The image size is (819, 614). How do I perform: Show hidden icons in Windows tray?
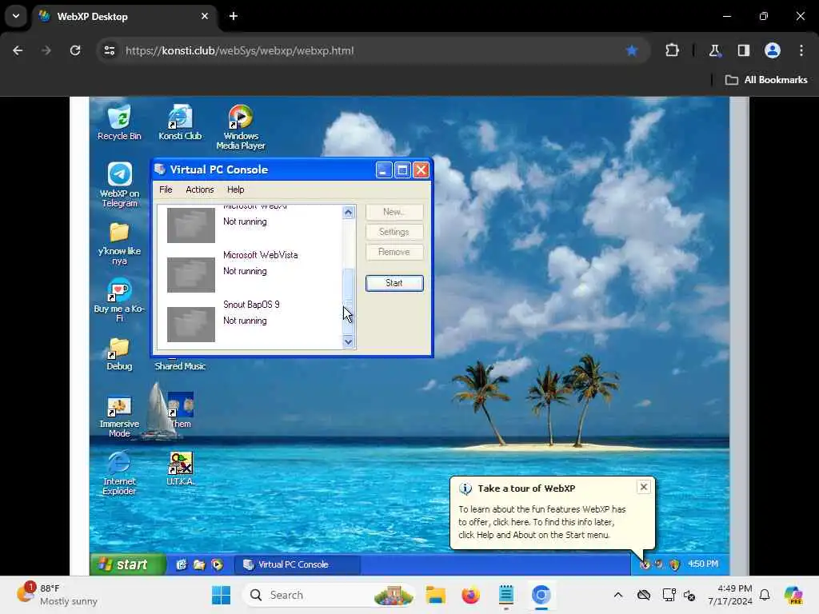[x=618, y=595]
